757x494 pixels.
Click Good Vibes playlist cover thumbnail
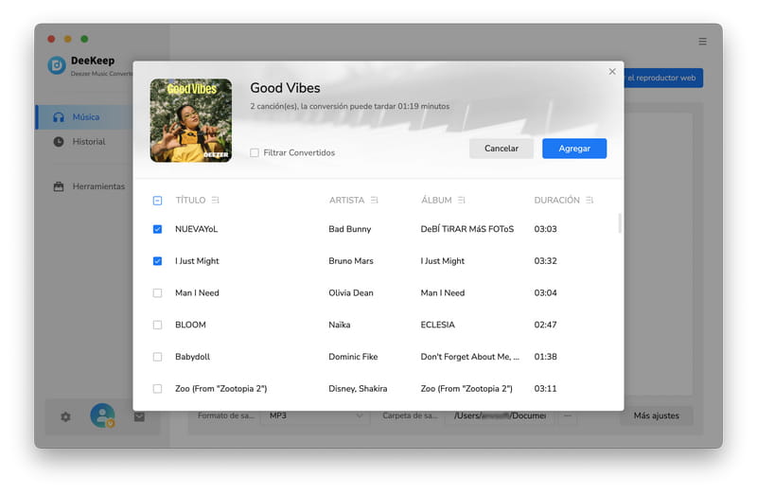(191, 121)
